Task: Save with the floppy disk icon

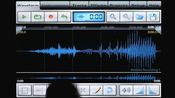Action: pyautogui.click(x=153, y=17)
